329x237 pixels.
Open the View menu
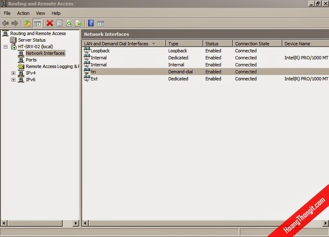point(40,13)
